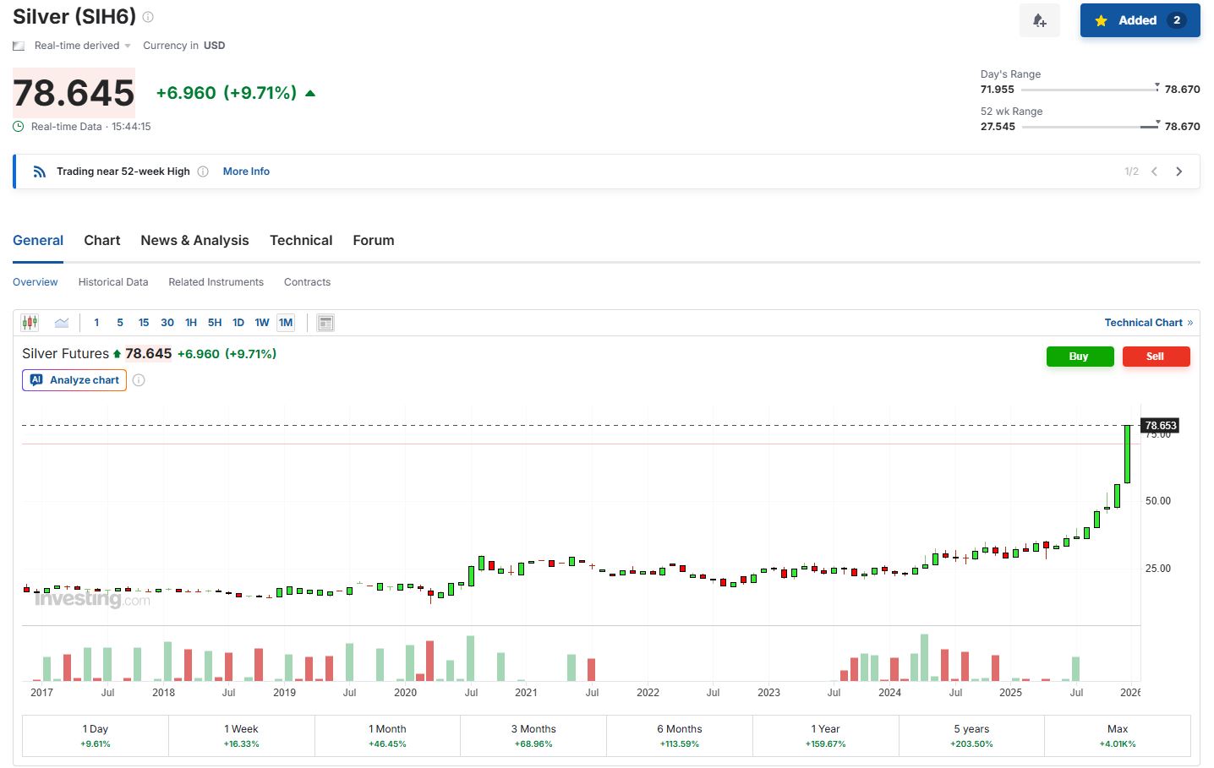Set chart interval to 15 minutes
The image size is (1214, 768).
click(x=144, y=323)
